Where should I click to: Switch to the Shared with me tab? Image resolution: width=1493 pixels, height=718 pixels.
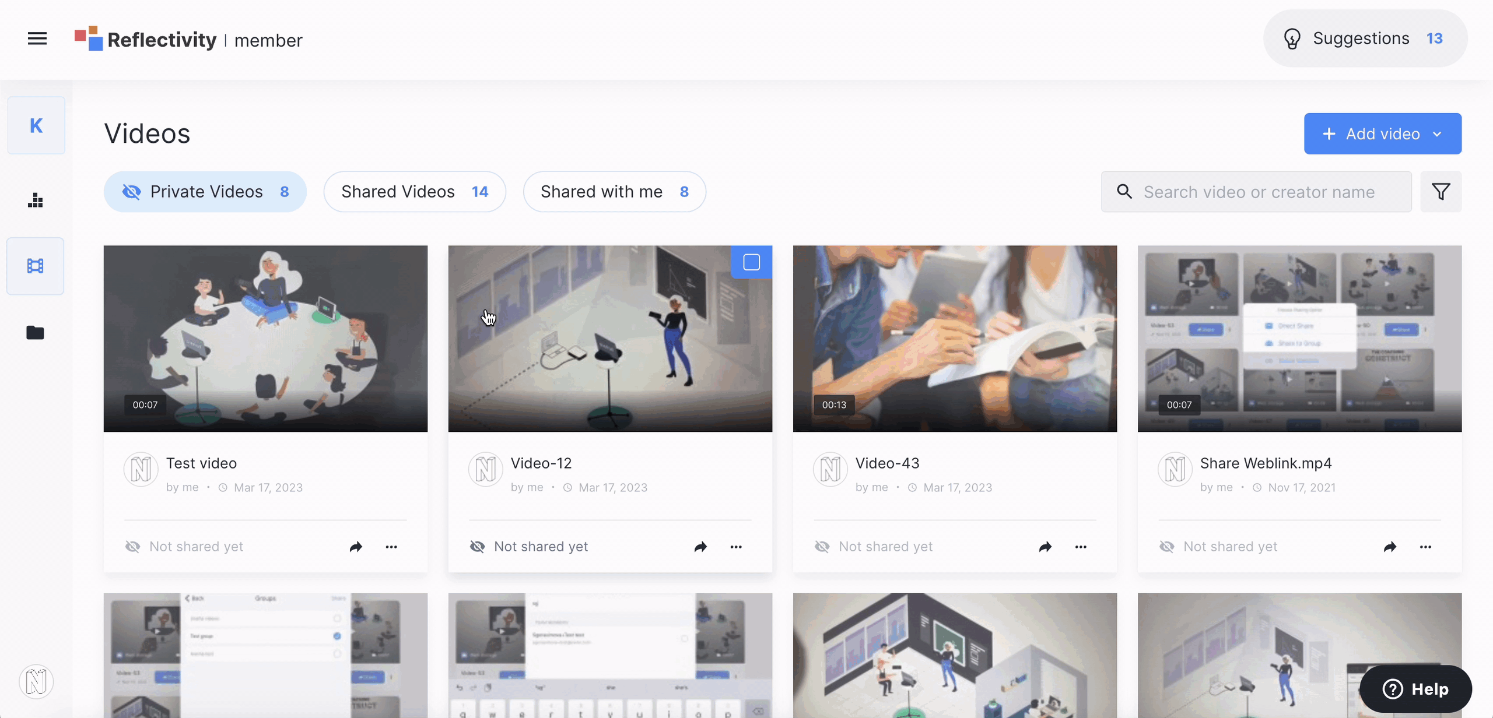click(614, 192)
